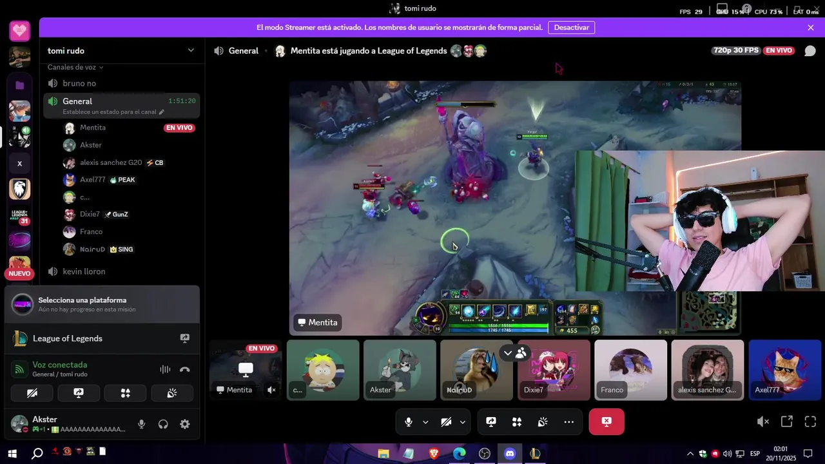Open the server labeled X
The height and width of the screenshot is (464, 825).
[x=19, y=164]
